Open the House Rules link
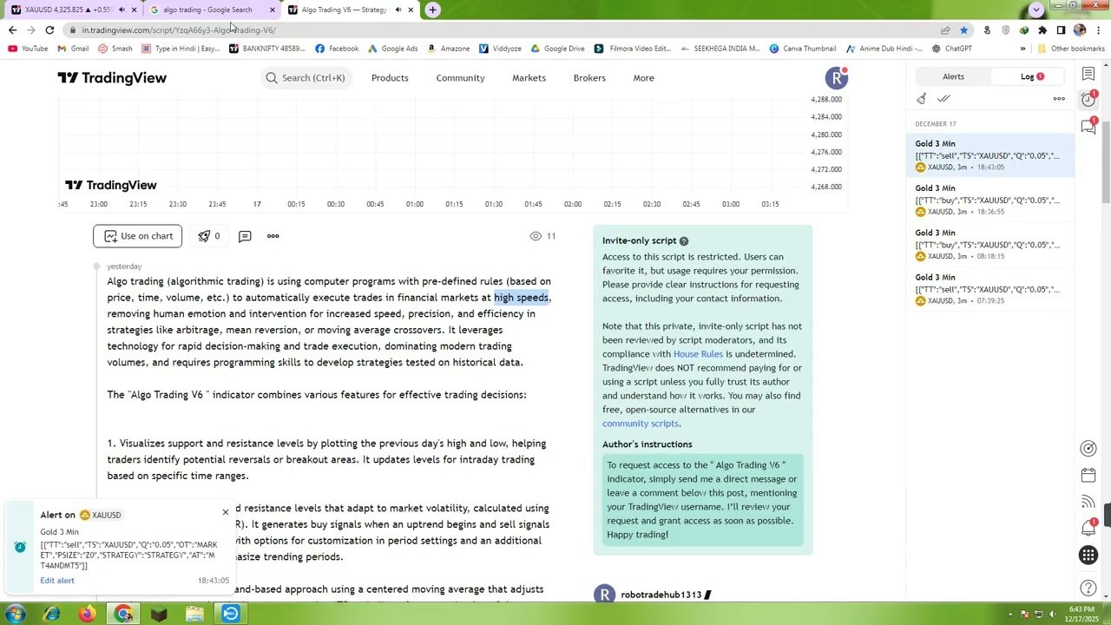This screenshot has width=1111, height=625. click(698, 354)
